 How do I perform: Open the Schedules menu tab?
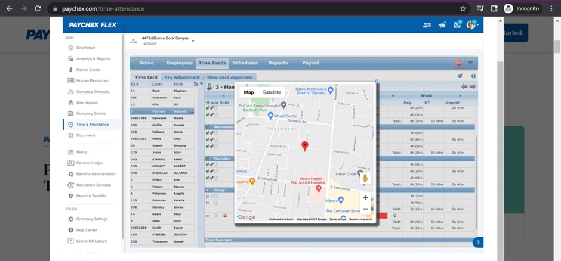245,63
